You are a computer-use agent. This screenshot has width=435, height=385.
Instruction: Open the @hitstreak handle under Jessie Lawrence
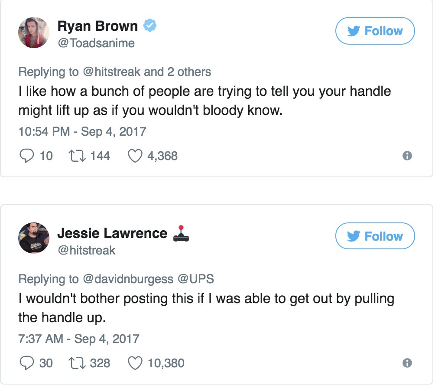(87, 250)
